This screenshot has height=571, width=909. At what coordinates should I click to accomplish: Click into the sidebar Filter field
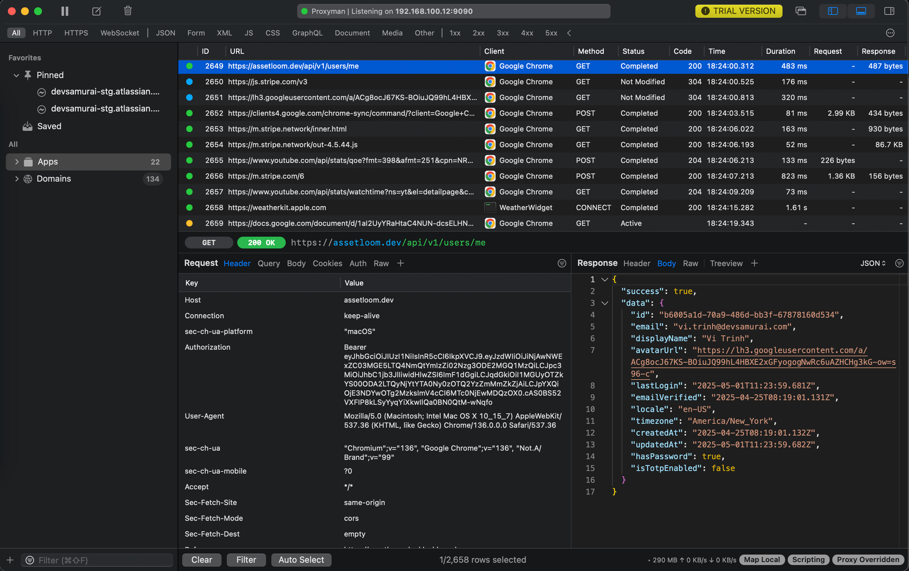(x=97, y=560)
